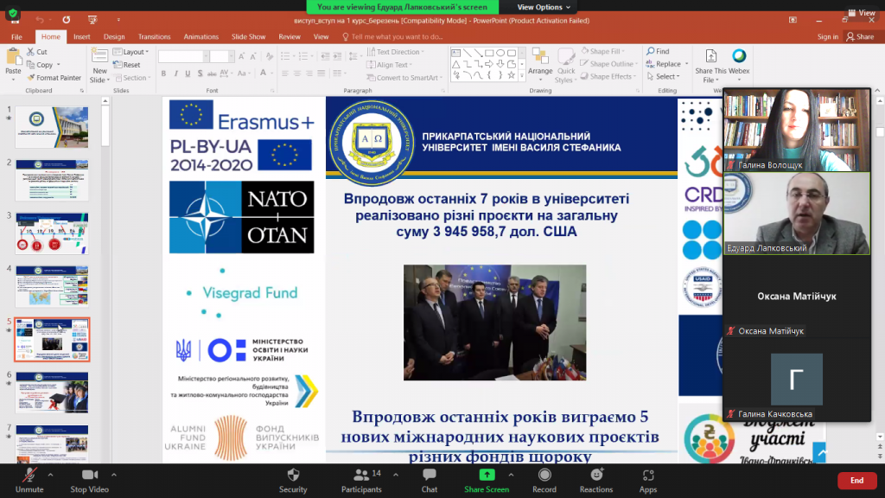The image size is (885, 498).
Task: Expand audio options arrow beside Unmute
Action: click(50, 474)
